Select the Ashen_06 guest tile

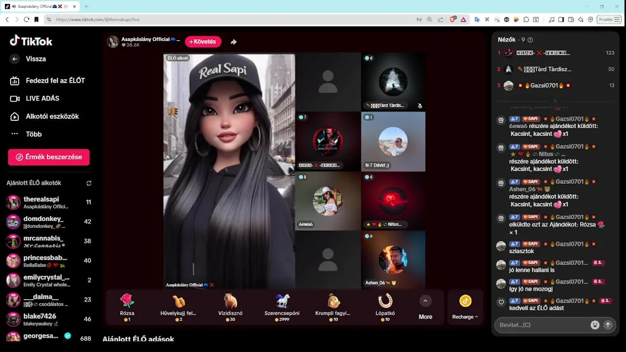[x=393, y=260]
